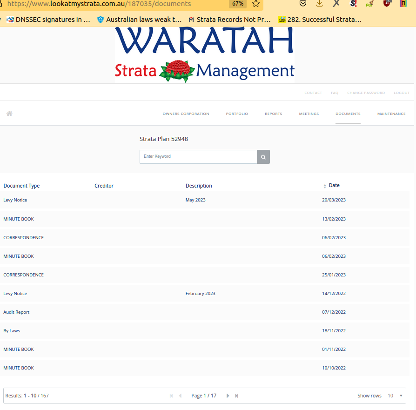Open MINUTE BOOK dated 06/02/2023

[x=205, y=256]
